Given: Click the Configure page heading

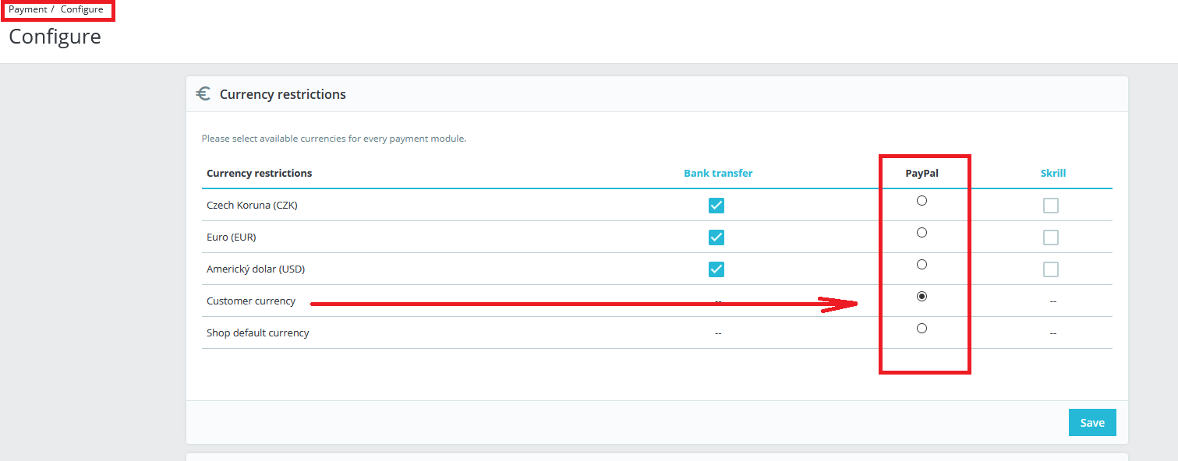Looking at the screenshot, I should 55,37.
